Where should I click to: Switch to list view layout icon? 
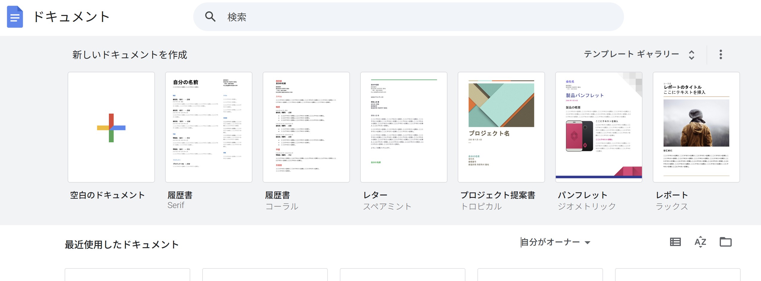(675, 242)
